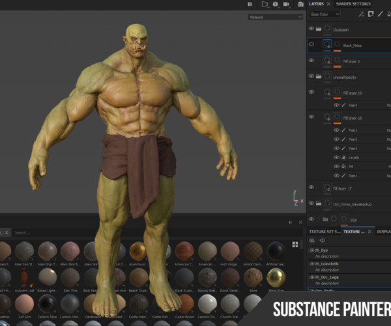Image resolution: width=391 pixels, height=326 pixels.
Task: Switch to the Layers tab
Action: (316, 4)
